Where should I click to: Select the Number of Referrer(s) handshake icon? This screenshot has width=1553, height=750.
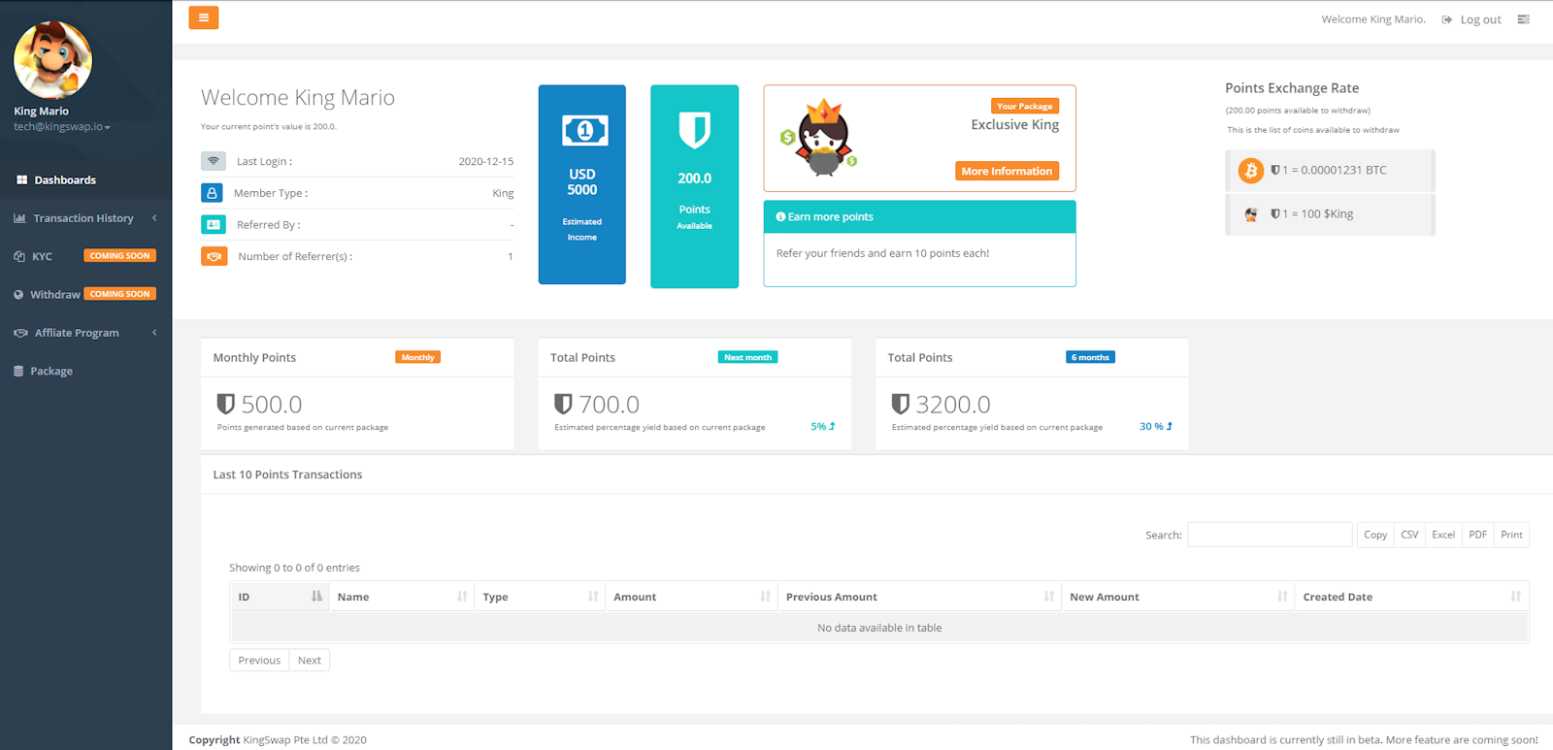tap(214, 256)
